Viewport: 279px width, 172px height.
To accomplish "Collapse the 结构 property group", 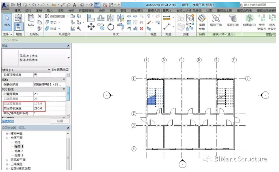I will (64, 79).
